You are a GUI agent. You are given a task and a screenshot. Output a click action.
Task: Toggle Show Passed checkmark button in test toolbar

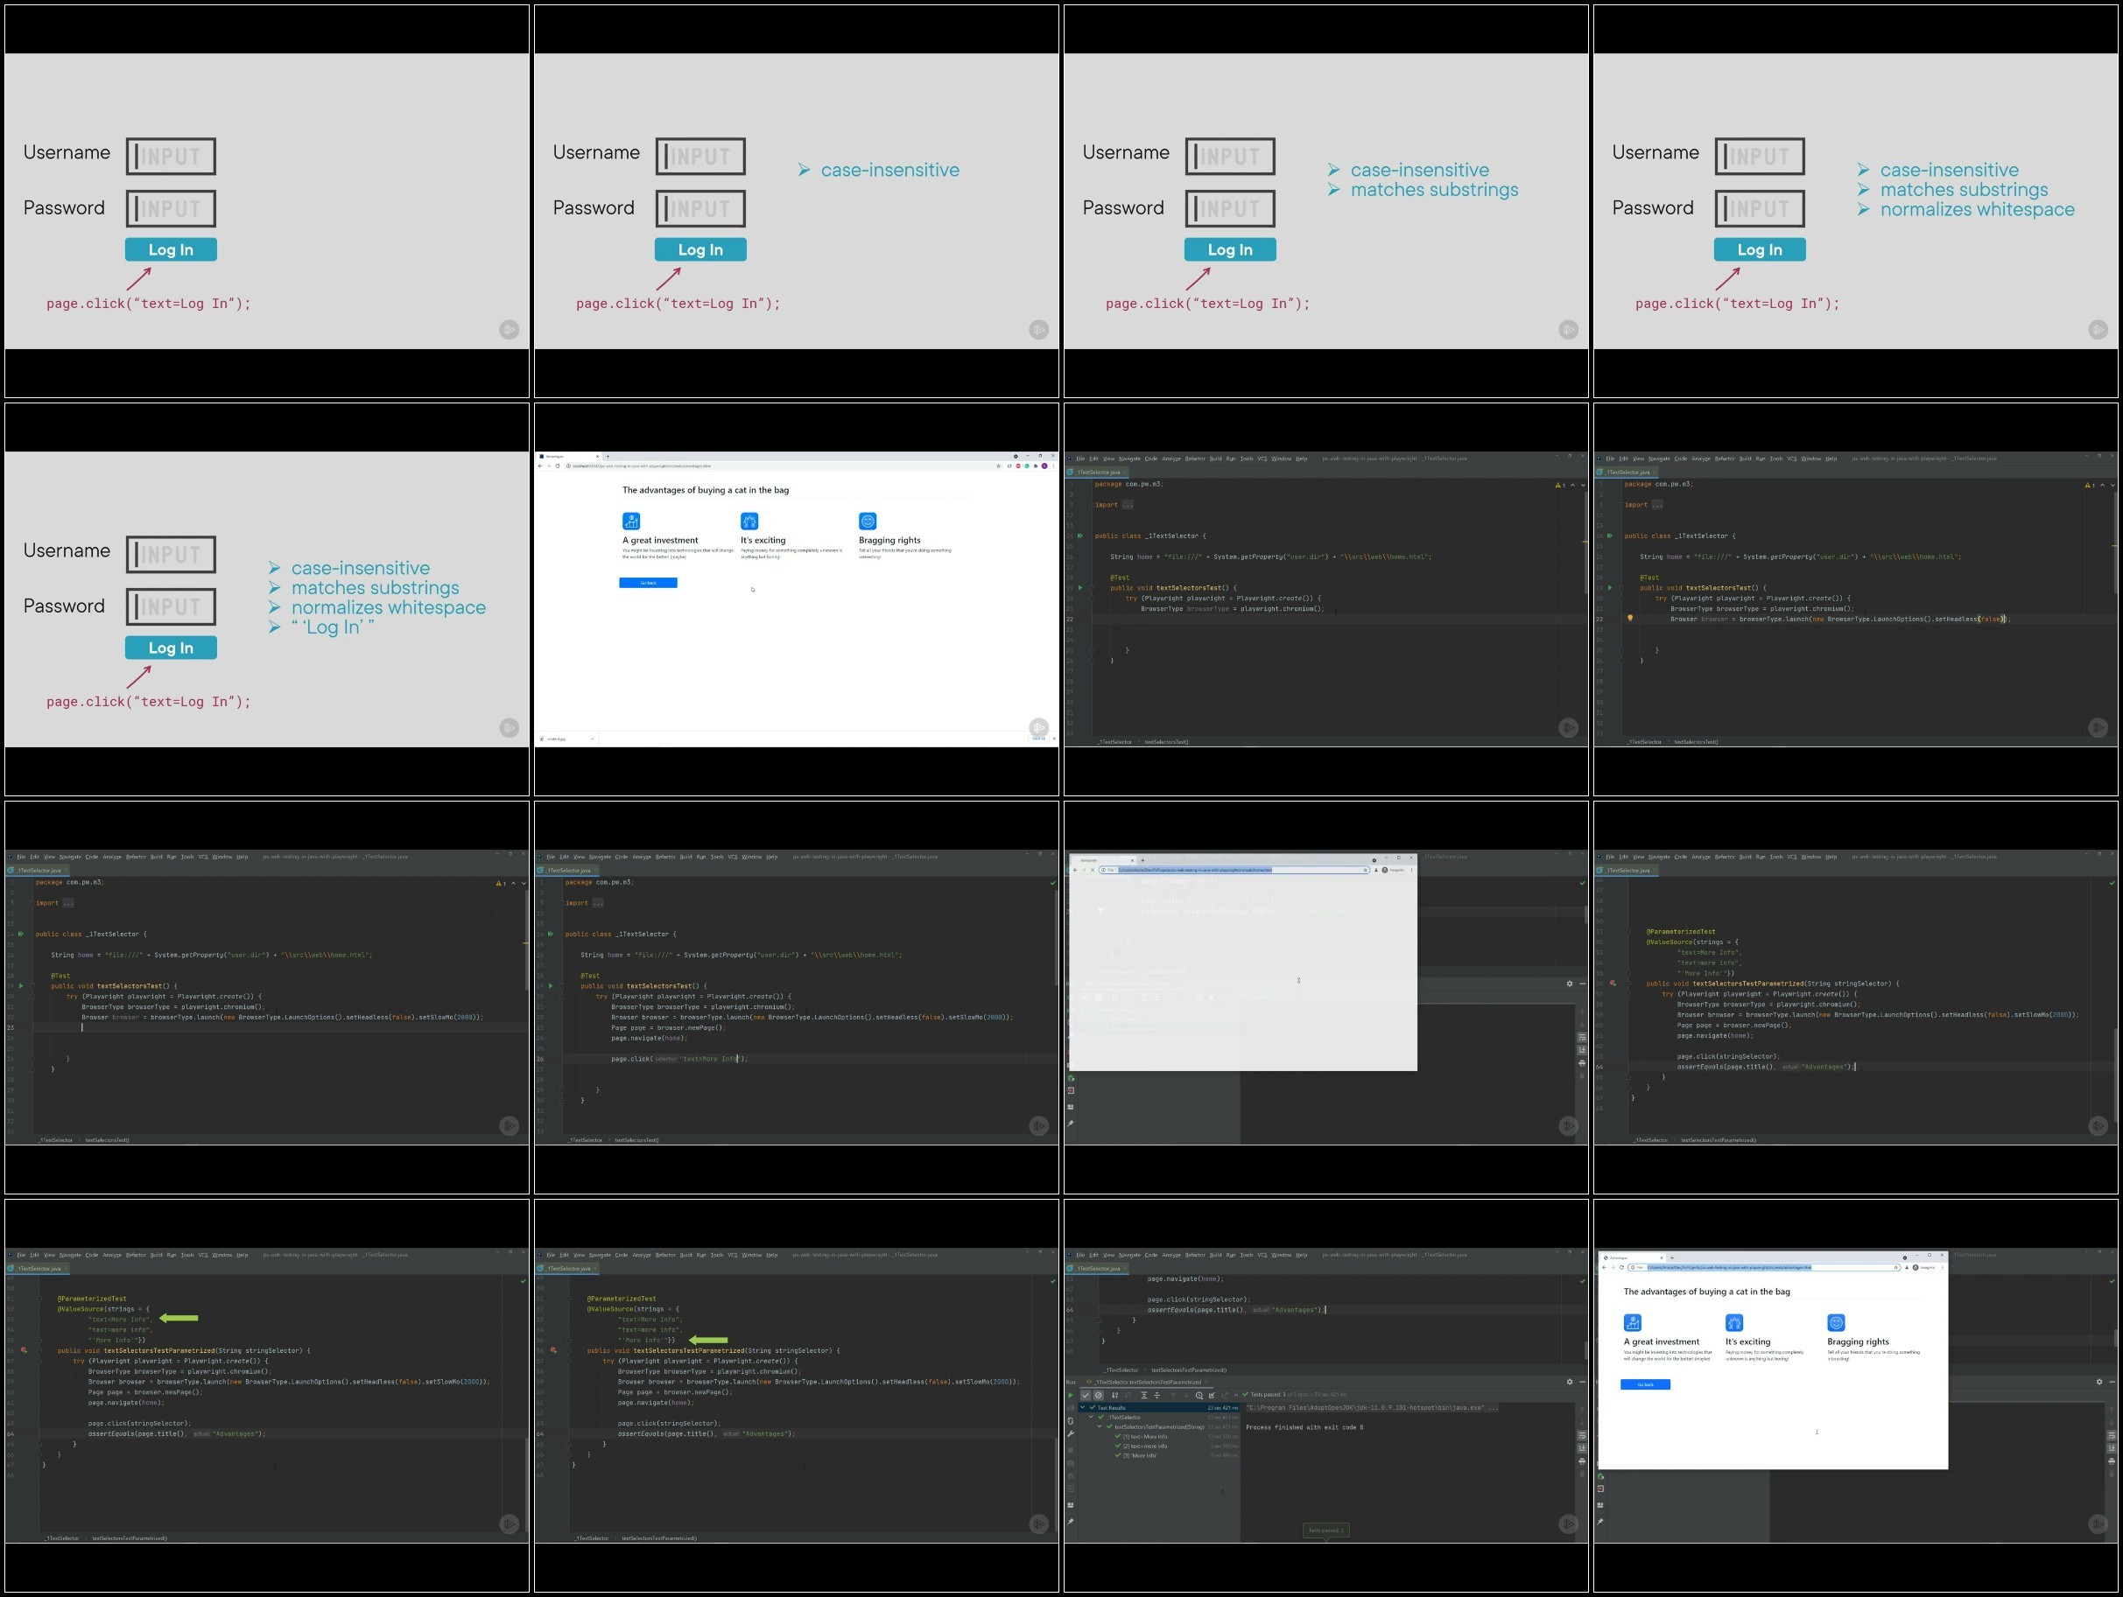coord(1086,1396)
